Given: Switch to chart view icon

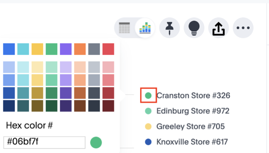Looking at the screenshot, I should click(x=145, y=28).
